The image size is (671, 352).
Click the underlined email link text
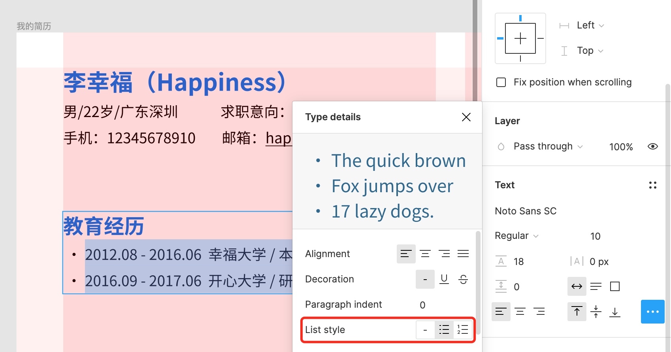point(279,138)
